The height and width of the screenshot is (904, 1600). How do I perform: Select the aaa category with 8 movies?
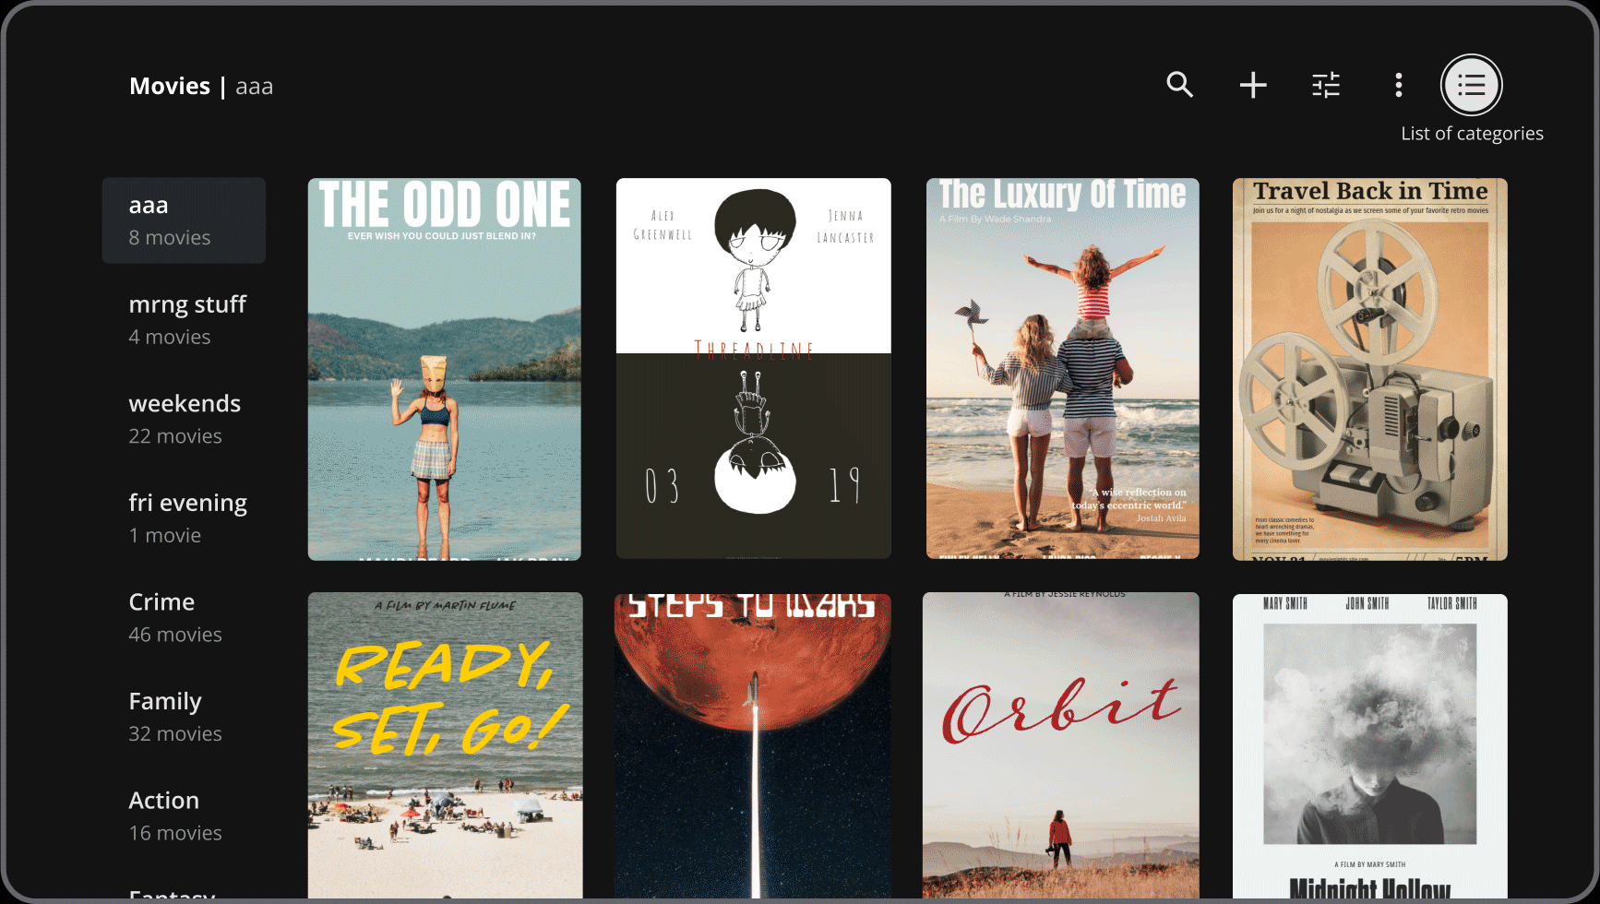coord(184,220)
